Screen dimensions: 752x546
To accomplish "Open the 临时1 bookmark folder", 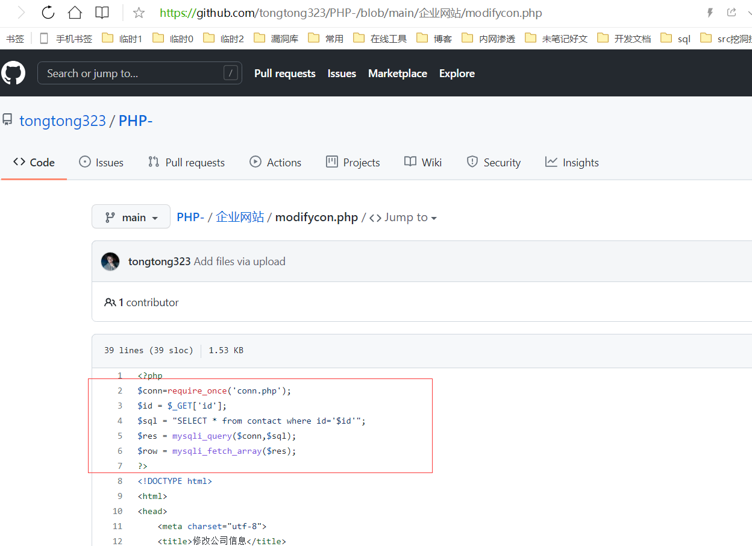I will 122,39.
